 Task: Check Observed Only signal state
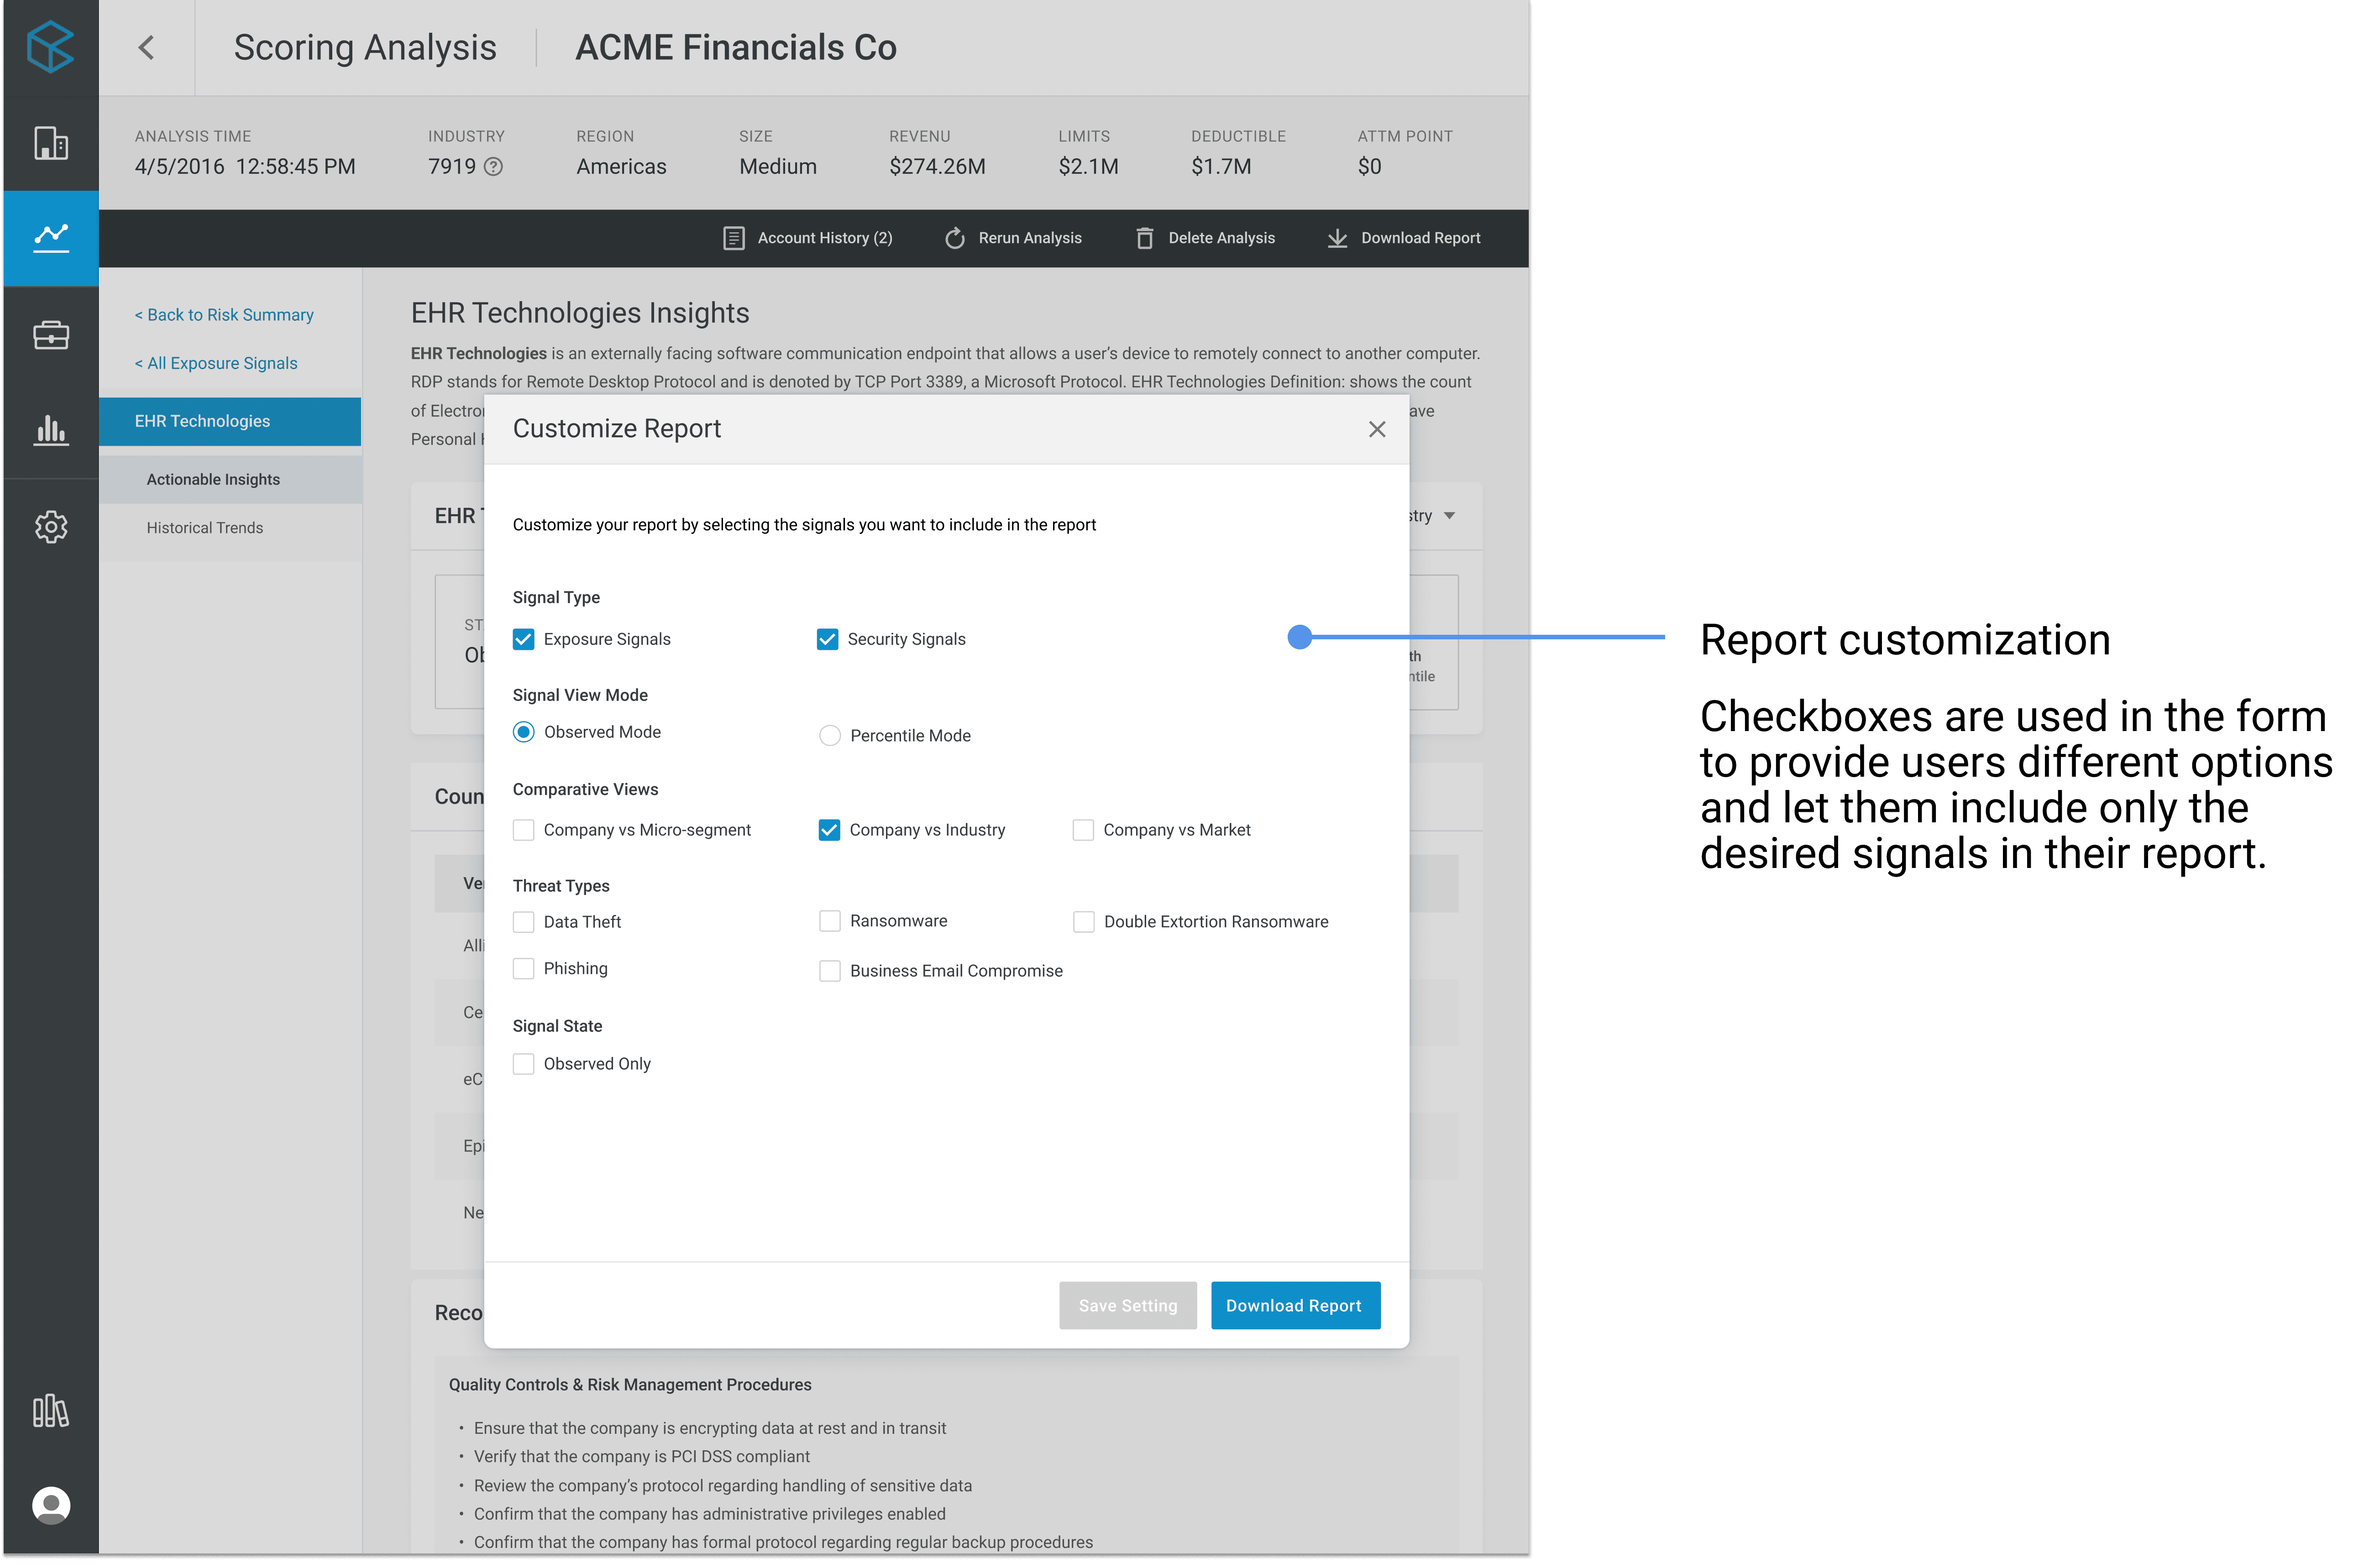point(524,1064)
